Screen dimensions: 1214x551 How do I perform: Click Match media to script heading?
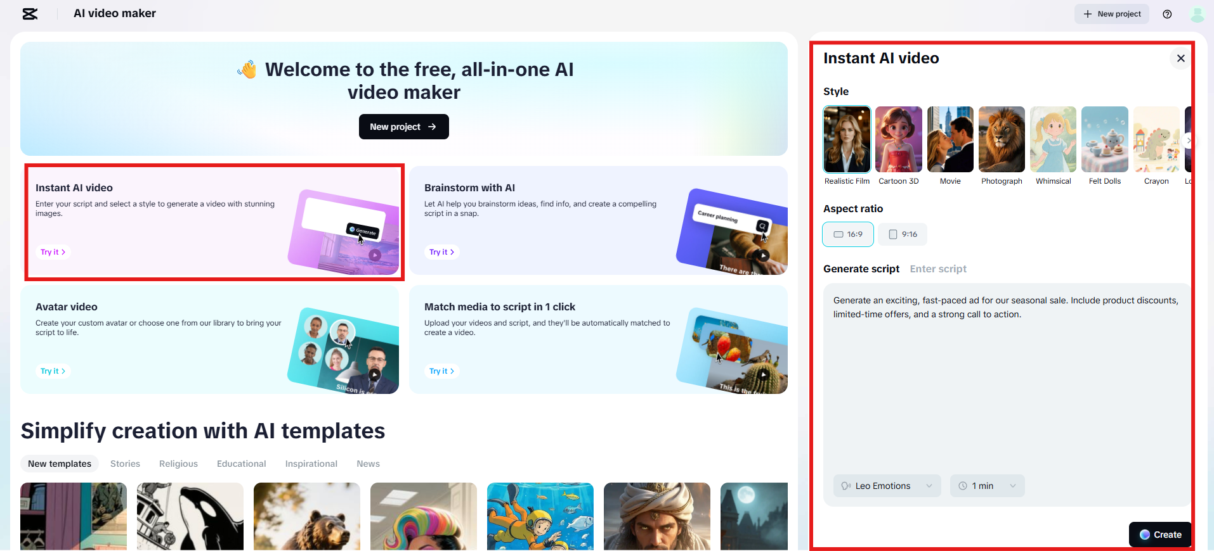click(x=500, y=307)
